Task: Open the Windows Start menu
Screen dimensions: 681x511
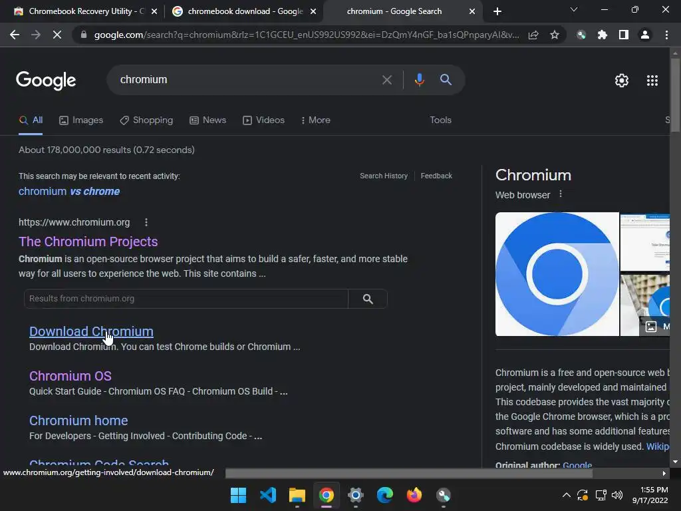Action: pos(239,495)
